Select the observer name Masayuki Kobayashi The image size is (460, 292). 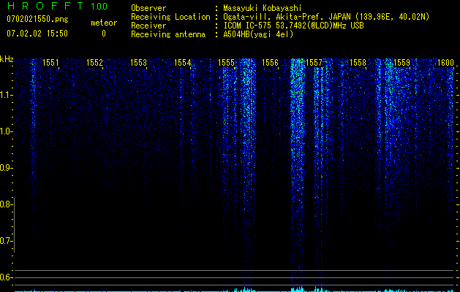point(263,8)
